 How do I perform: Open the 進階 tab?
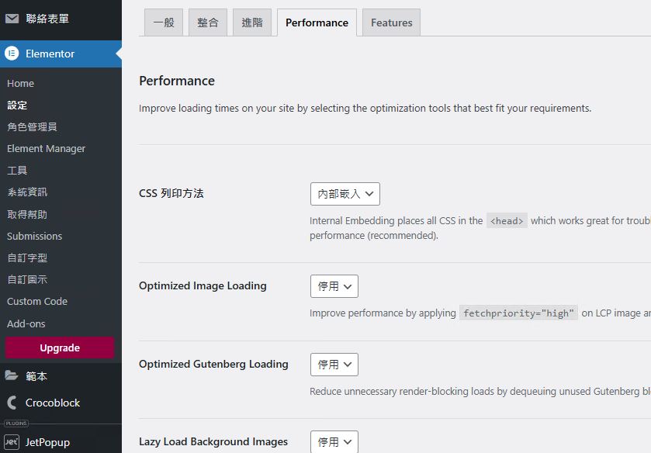pyautogui.click(x=252, y=22)
